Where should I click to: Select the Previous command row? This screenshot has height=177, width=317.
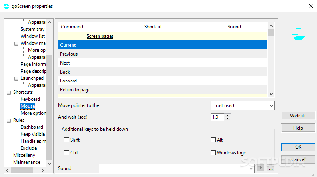tap(163, 54)
